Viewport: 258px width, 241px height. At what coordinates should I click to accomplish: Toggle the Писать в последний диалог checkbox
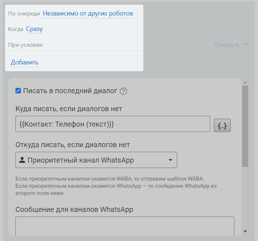tap(18, 91)
